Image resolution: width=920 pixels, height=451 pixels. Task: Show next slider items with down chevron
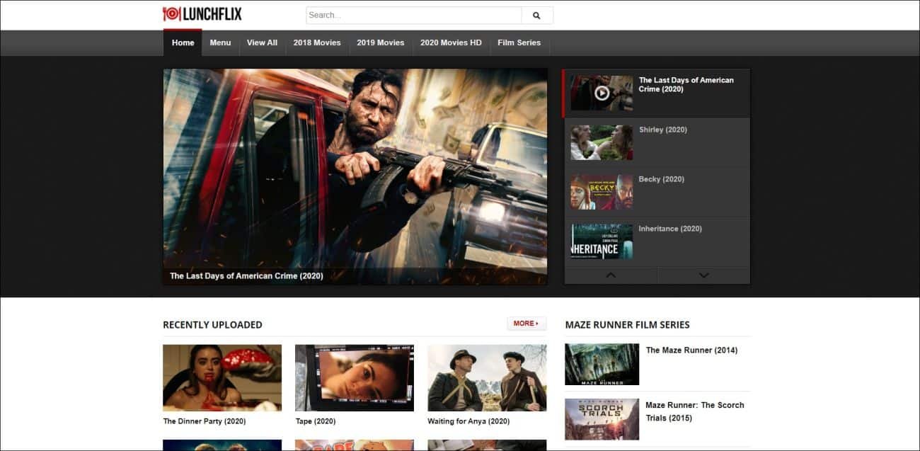coord(703,275)
